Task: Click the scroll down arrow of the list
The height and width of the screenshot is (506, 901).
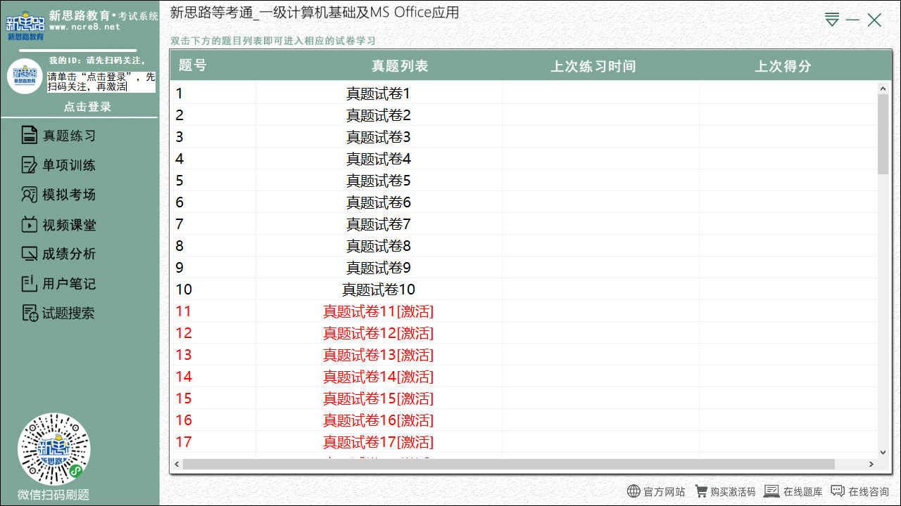Action: [x=883, y=453]
